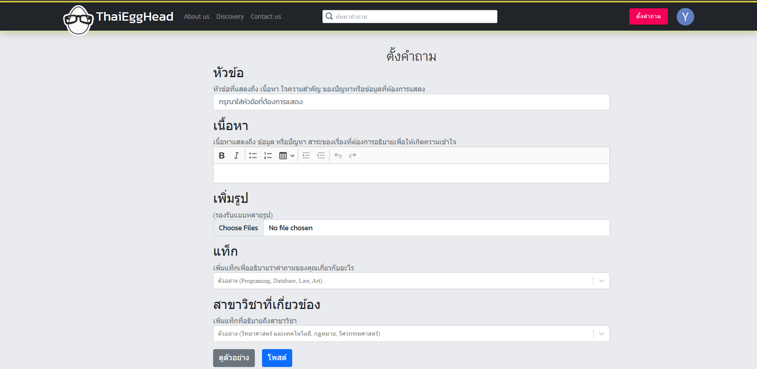Expand the สาขาวิชาที่เกี่ยวข้อง dropdown

(x=601, y=334)
